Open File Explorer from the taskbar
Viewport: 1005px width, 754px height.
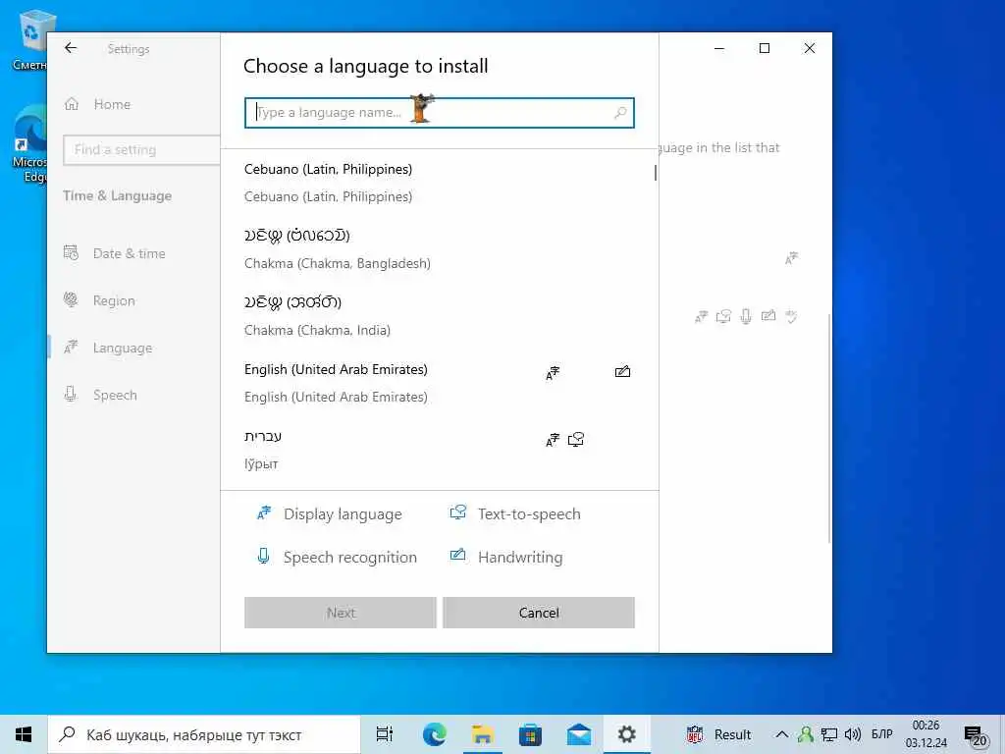pos(482,734)
